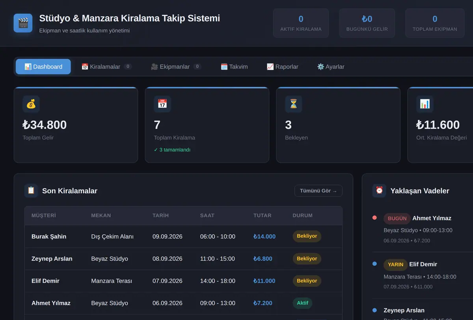Click the Bekliyor badge in Burak Şahin's row
The width and height of the screenshot is (473, 320).
[x=307, y=236]
